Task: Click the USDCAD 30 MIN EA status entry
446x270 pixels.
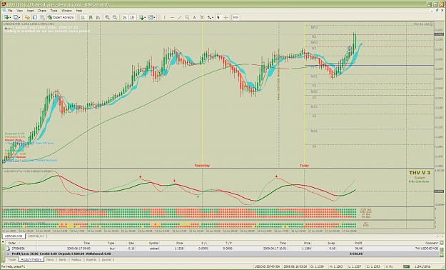Action: coord(268,266)
